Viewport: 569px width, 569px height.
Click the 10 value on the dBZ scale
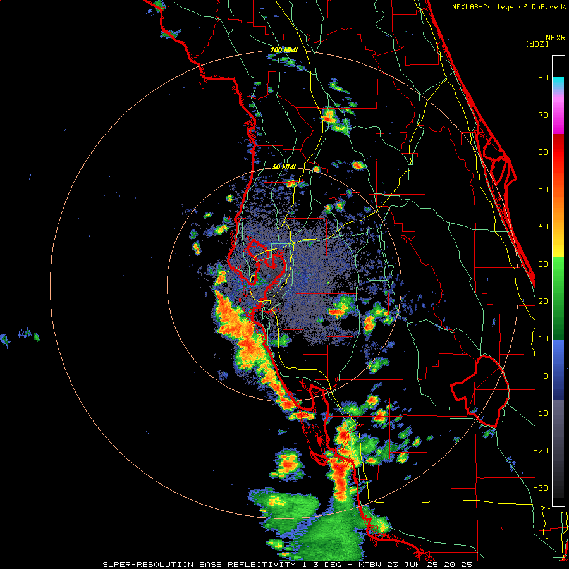[x=543, y=339]
